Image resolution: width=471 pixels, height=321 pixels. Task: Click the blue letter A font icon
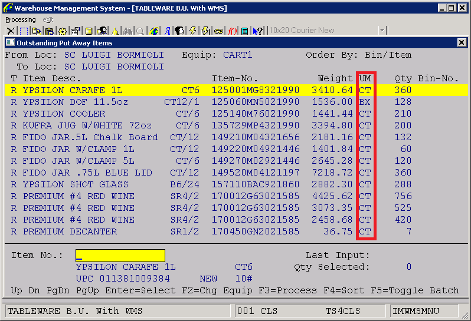click(167, 31)
